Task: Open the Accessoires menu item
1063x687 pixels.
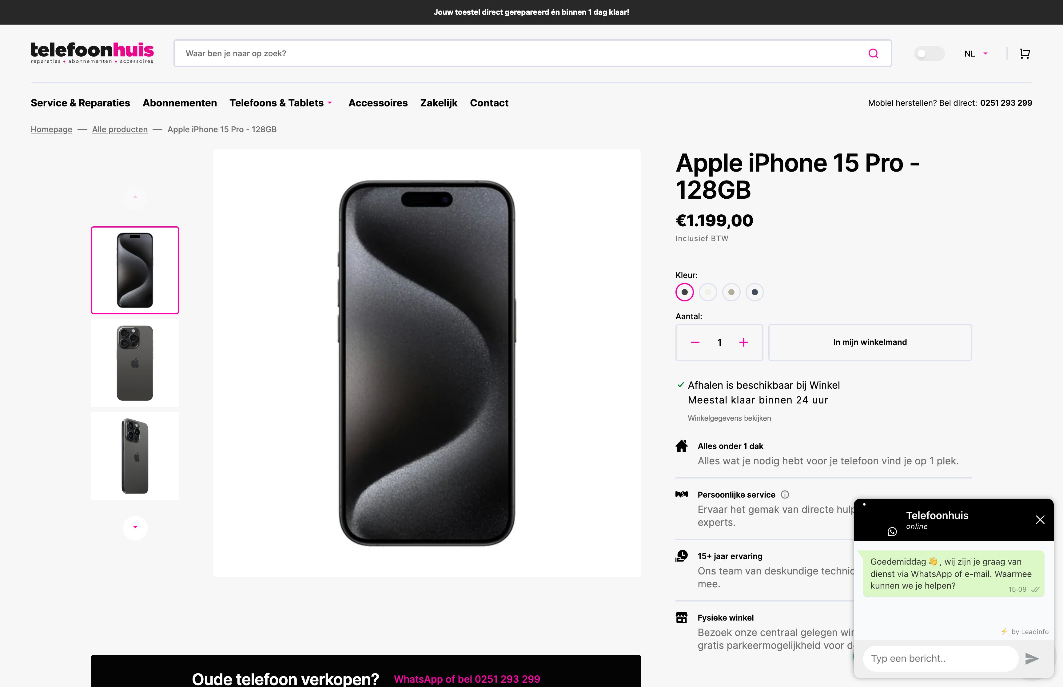Action: tap(378, 103)
